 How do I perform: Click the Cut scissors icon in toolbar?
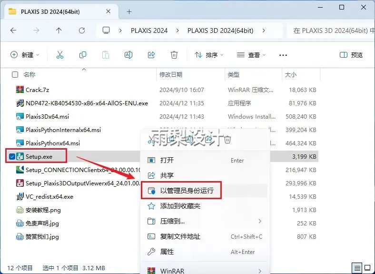pos(60,55)
